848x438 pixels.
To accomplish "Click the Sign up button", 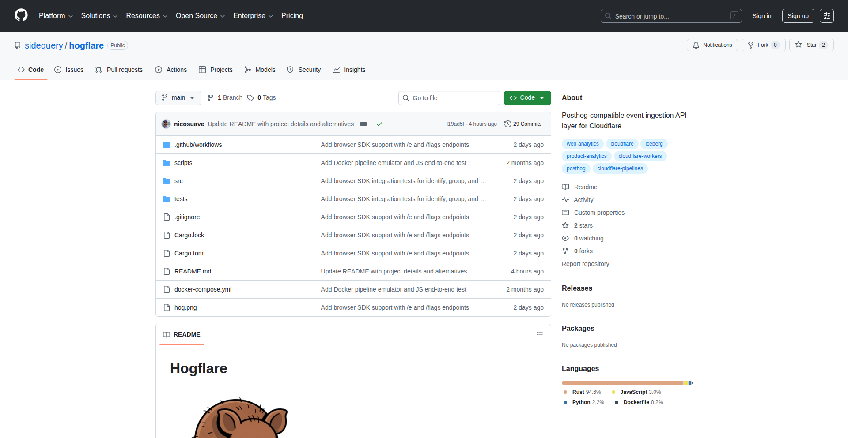I will (798, 16).
